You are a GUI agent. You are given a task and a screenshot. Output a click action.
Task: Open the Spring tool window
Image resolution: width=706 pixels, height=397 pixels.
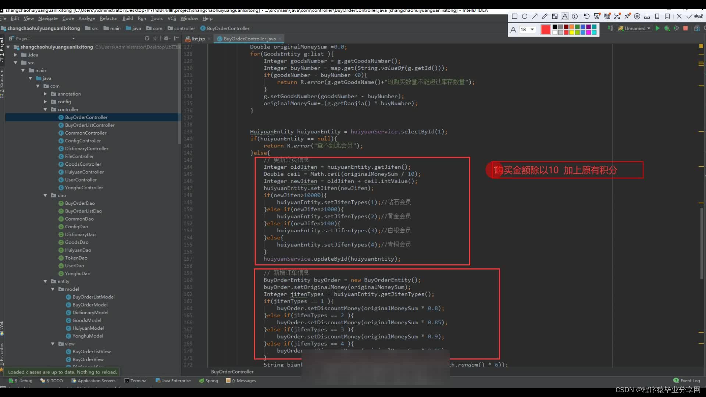208,381
